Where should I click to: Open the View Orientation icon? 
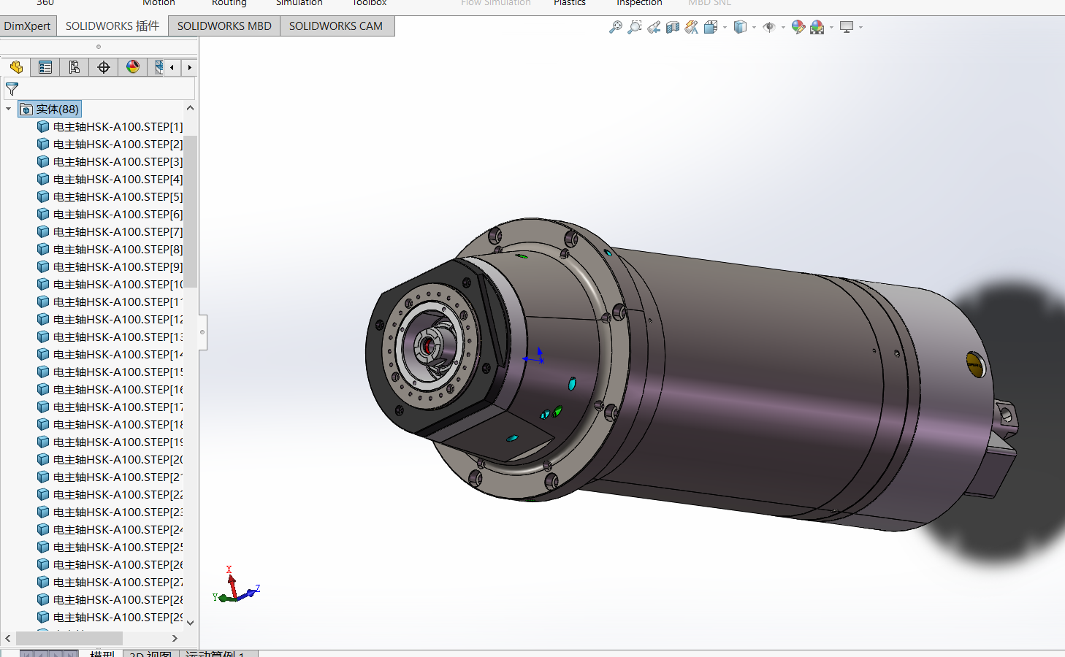pyautogui.click(x=710, y=26)
